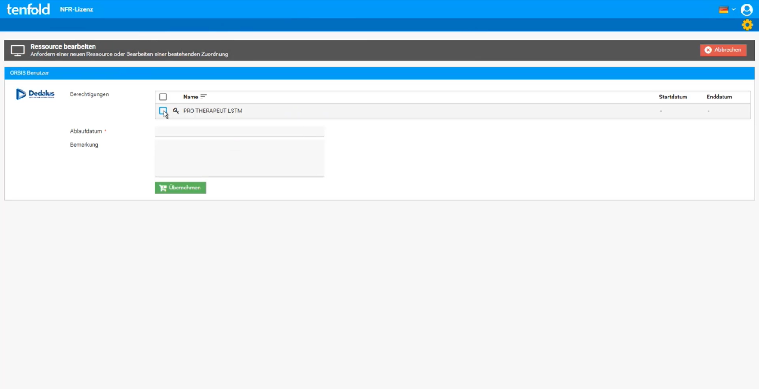
Task: Sort by the Name column sort icon
Action: (204, 97)
